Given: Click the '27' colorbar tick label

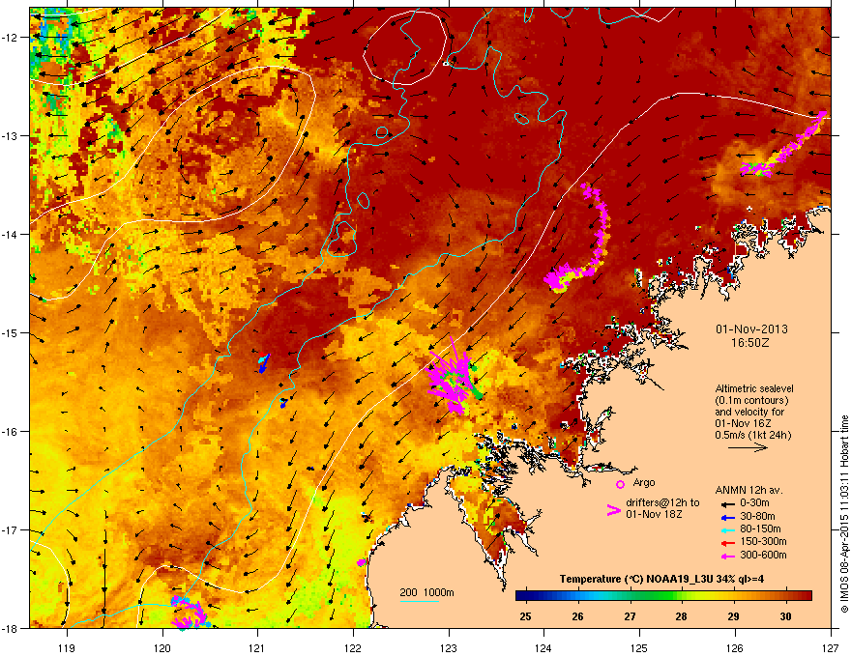Looking at the screenshot, I should tap(630, 616).
